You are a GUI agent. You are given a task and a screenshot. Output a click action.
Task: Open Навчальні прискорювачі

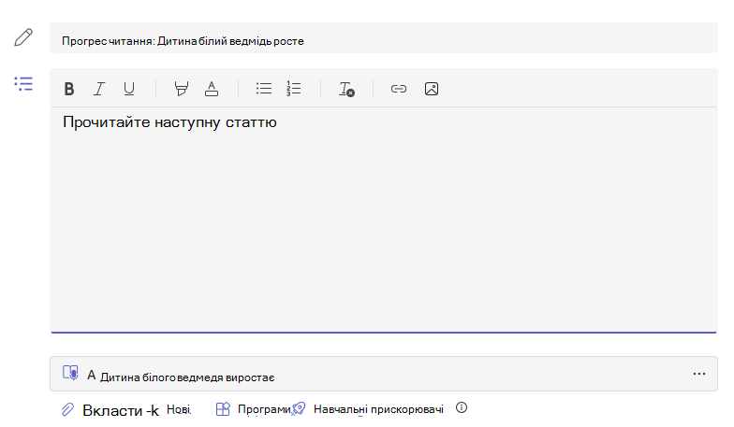pyautogui.click(x=378, y=409)
